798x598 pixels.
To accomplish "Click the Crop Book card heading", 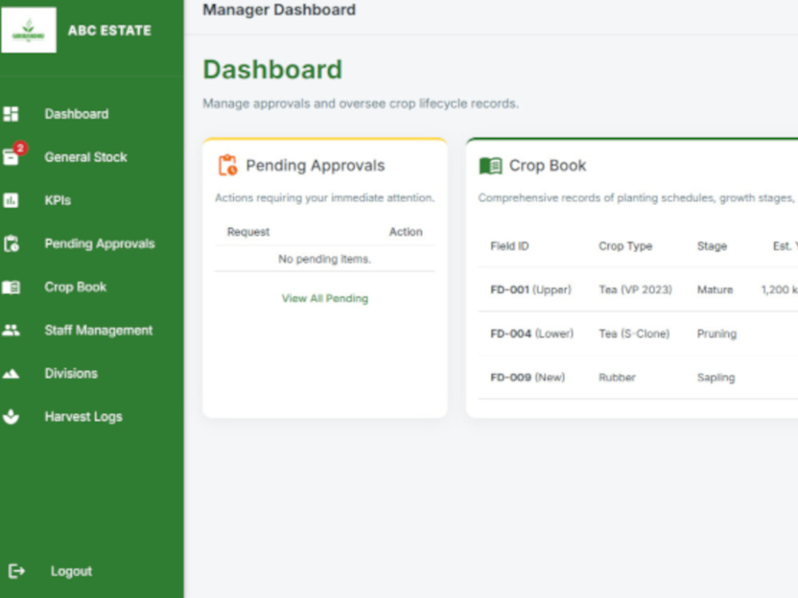I will 547,166.
